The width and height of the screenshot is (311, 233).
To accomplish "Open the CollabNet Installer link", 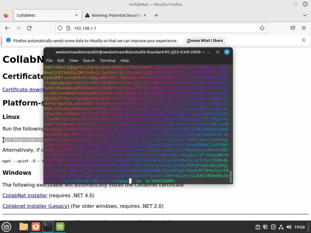I will [25, 196].
